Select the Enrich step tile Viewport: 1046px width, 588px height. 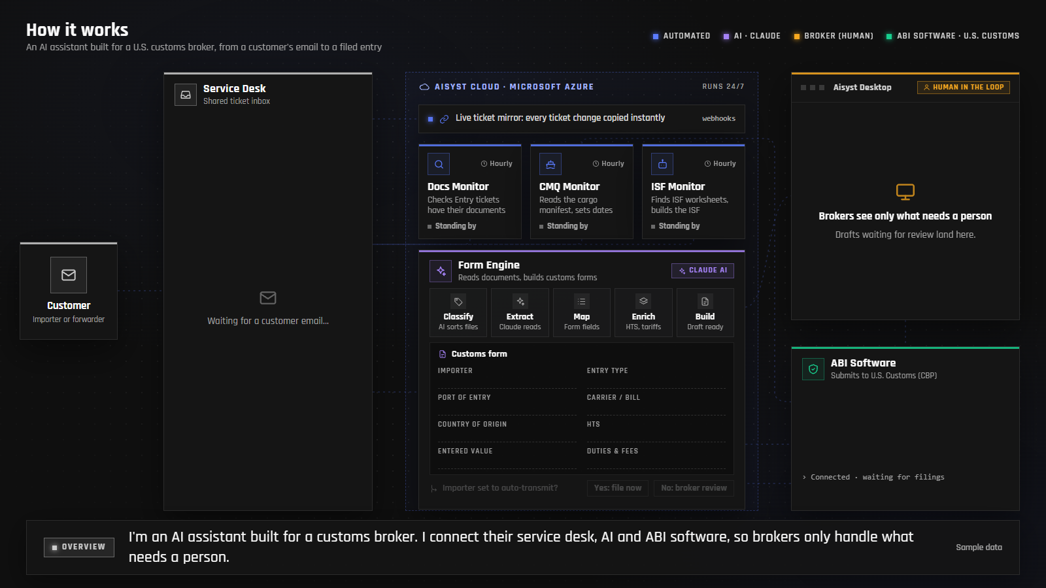click(x=643, y=312)
